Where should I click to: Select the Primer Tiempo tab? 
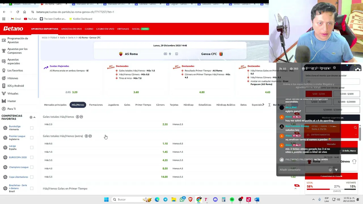[x=143, y=105]
